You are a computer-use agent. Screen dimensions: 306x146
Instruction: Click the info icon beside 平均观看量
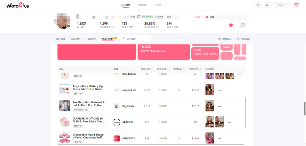(112, 27)
